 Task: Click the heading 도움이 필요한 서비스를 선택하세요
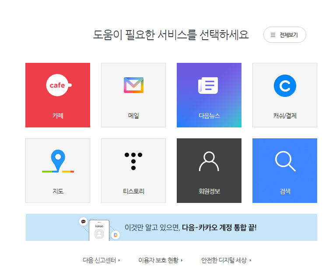(171, 35)
